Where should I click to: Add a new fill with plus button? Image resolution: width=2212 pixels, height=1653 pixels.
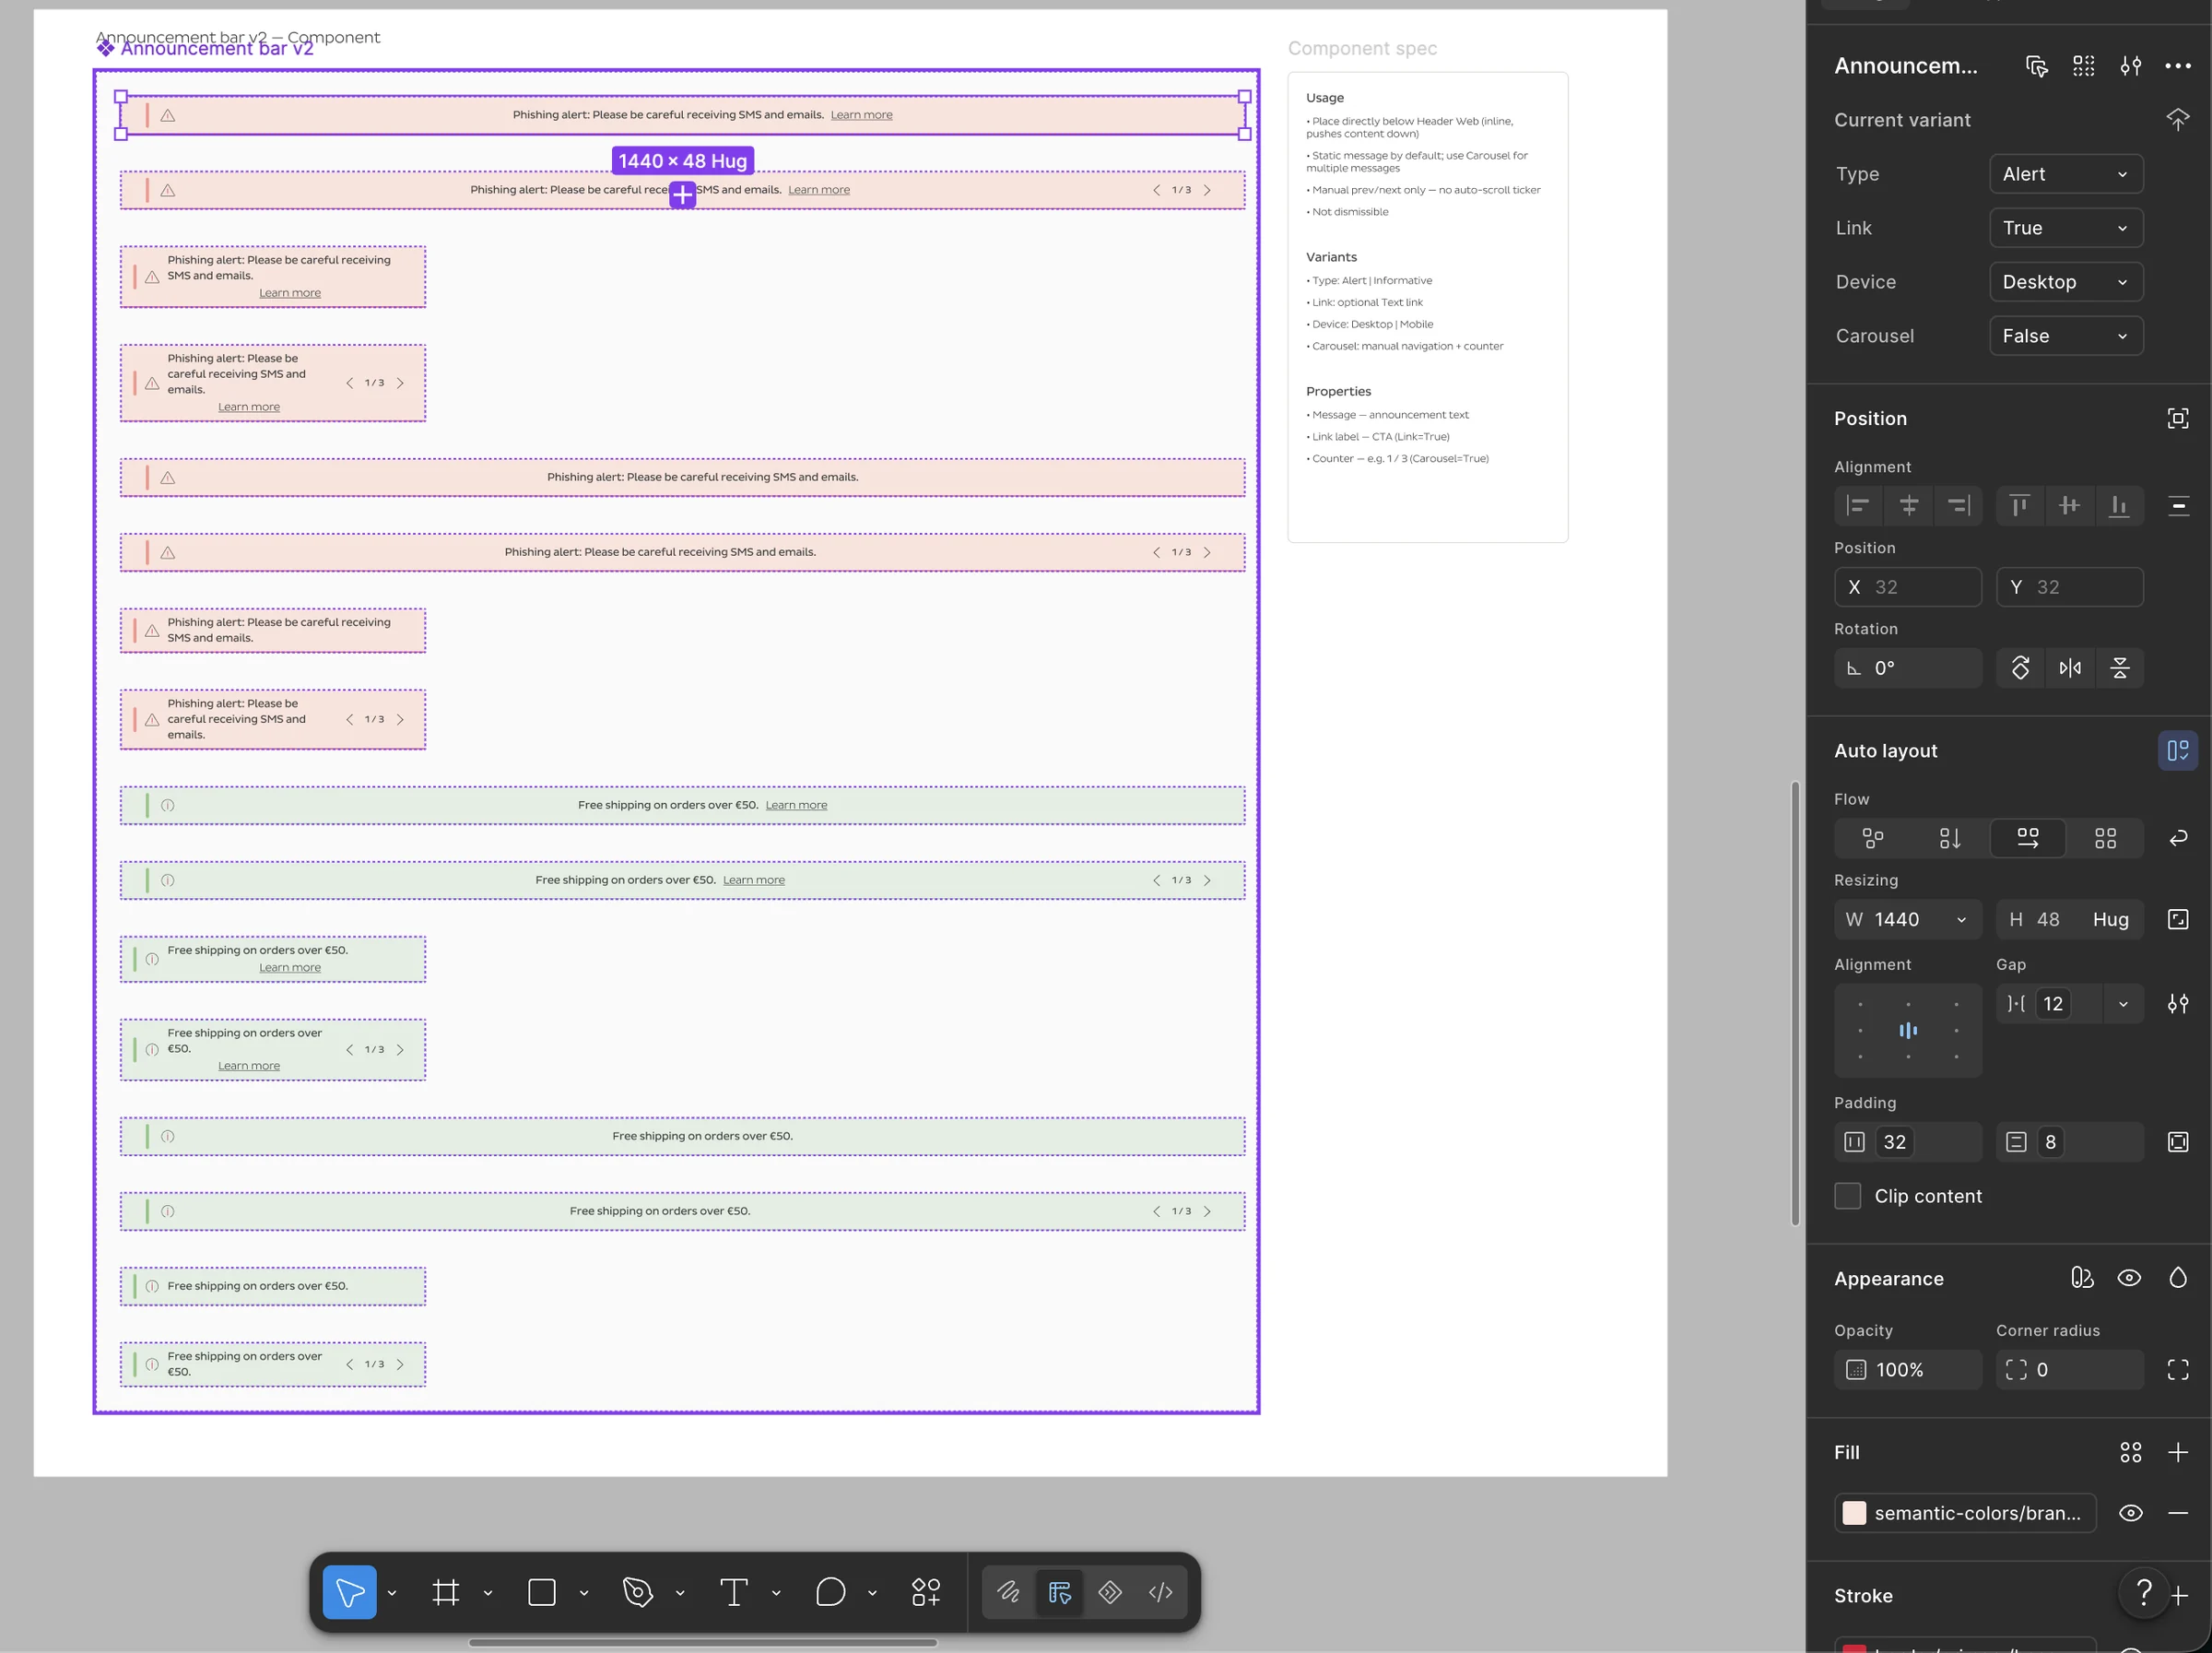click(x=2178, y=1452)
